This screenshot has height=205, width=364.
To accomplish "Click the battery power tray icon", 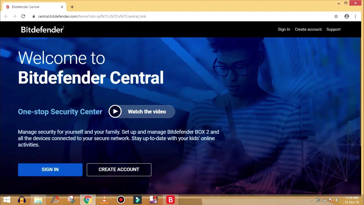I will (318, 200).
